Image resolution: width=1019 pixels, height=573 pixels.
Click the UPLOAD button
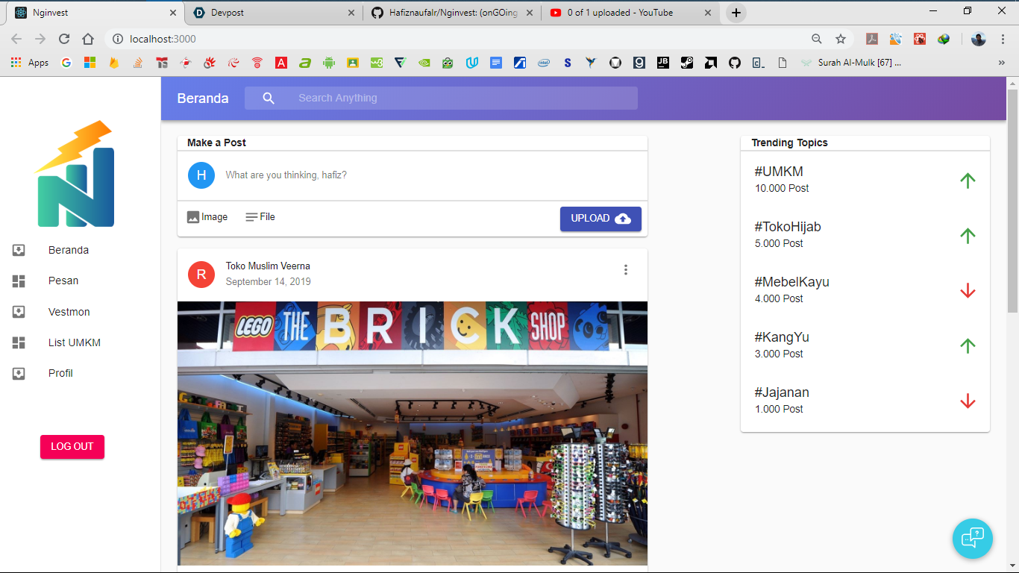coord(601,219)
